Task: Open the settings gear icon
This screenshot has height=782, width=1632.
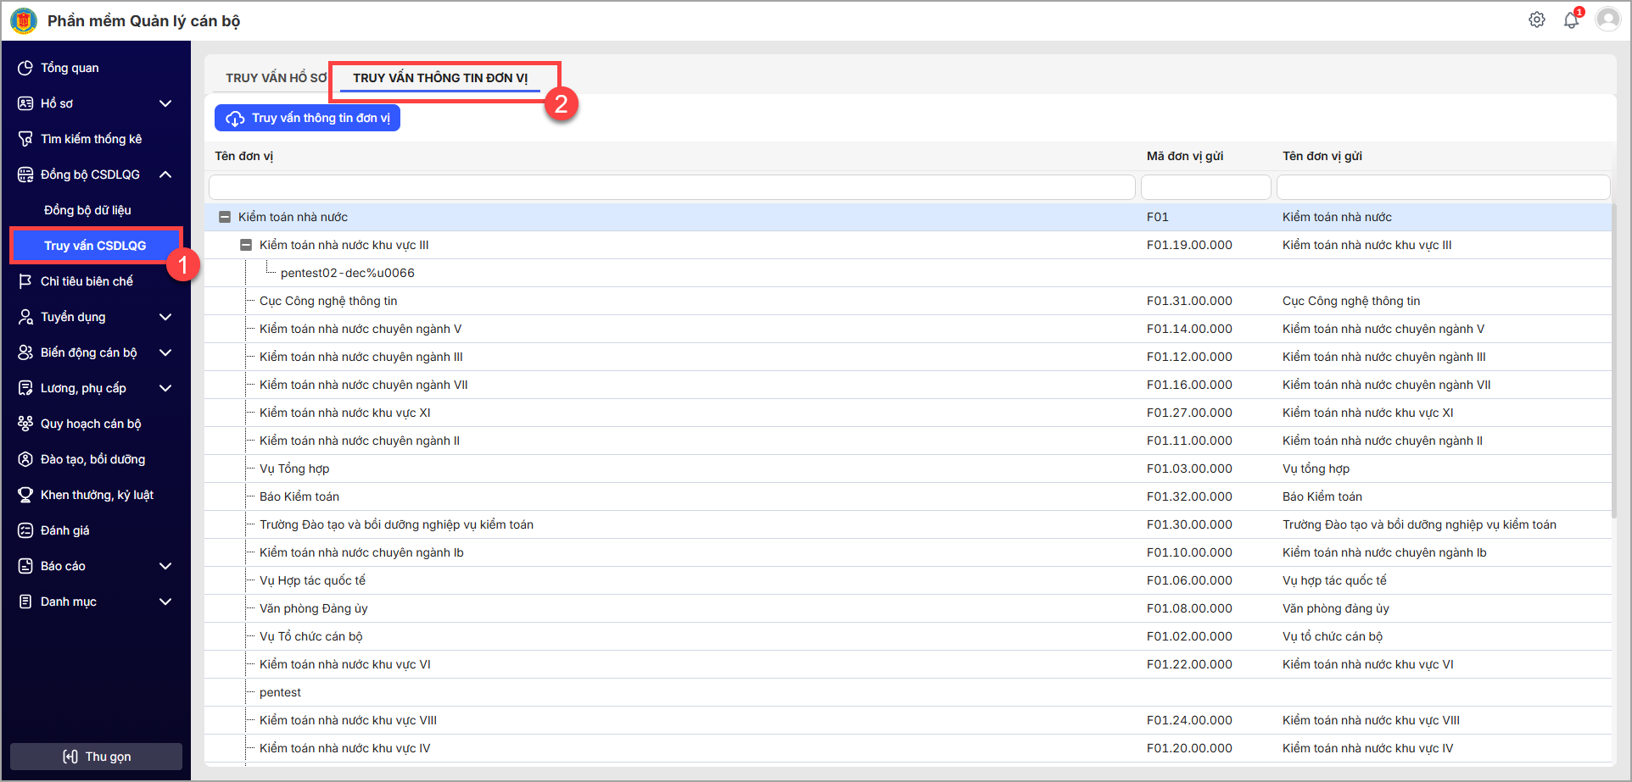Action: [1536, 19]
